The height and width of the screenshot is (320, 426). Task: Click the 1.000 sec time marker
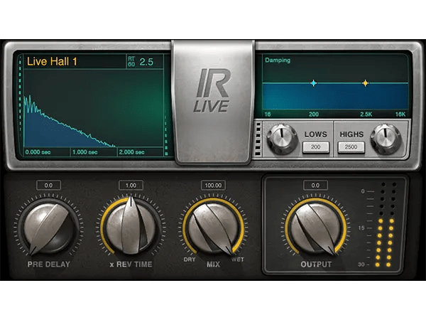click(x=84, y=152)
